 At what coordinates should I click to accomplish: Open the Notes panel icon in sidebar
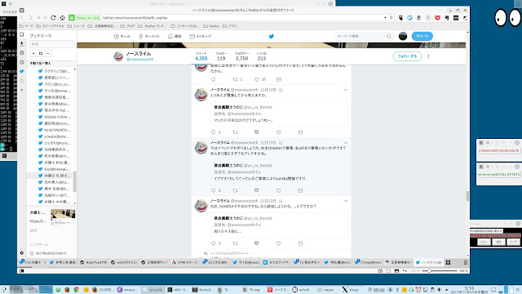click(22, 52)
